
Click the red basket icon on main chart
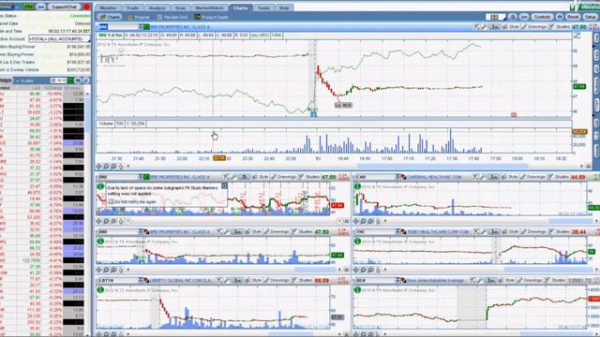coord(514,114)
